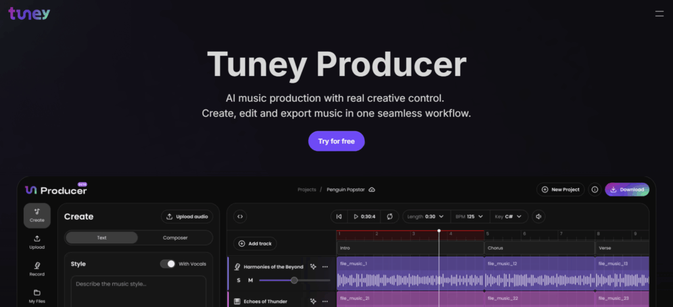
Task: Click the Try for free button
Action: (x=336, y=141)
